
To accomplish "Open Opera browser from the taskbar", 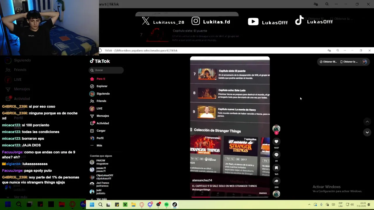I will (142, 205).
